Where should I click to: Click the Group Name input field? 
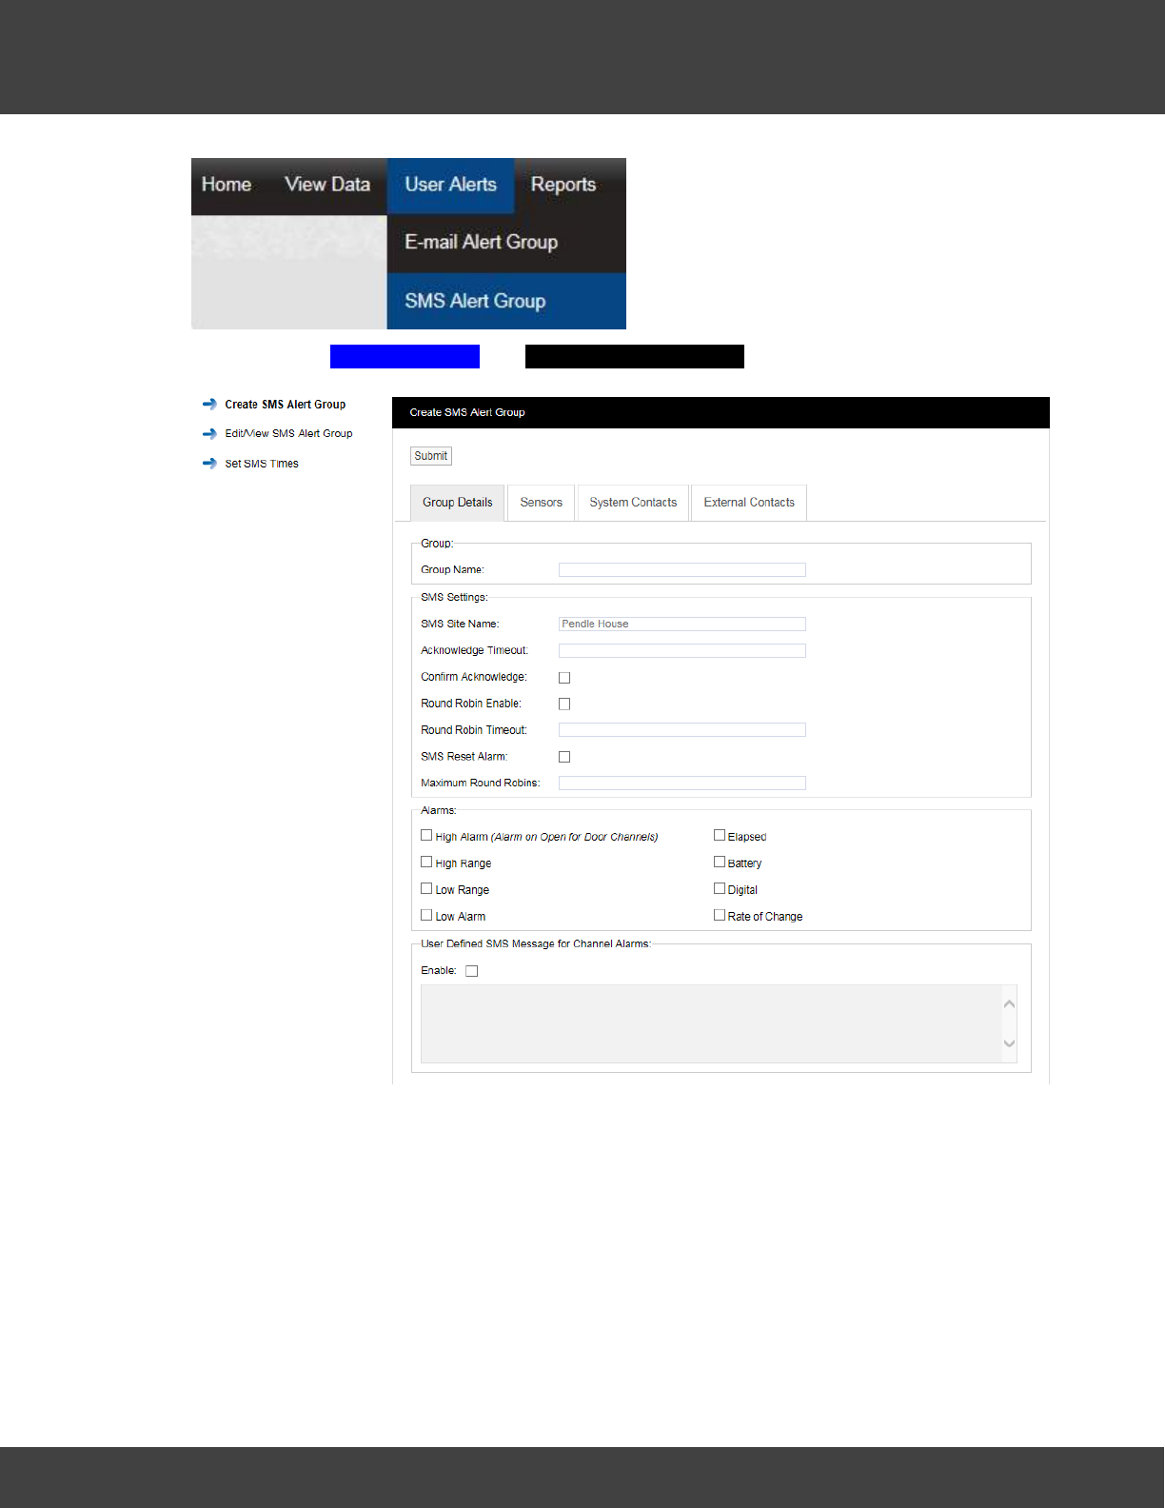(x=682, y=569)
